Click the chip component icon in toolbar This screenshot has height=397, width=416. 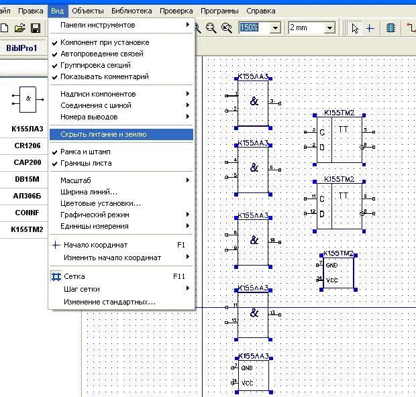391,28
